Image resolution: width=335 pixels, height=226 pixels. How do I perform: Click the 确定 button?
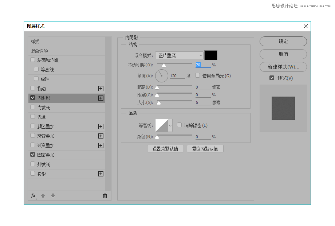click(283, 41)
